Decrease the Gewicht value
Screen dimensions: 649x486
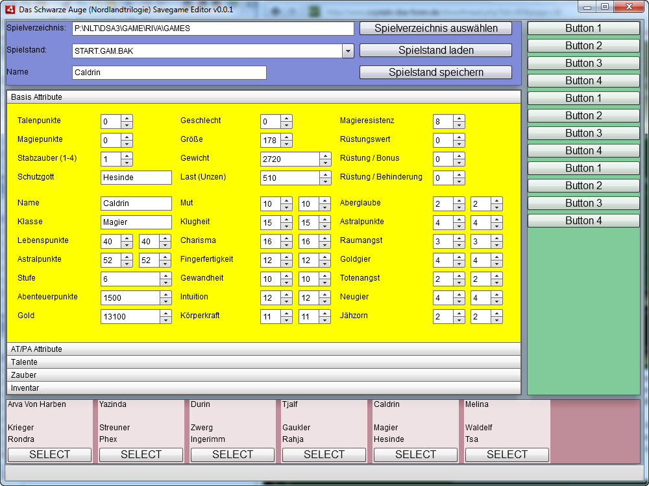325,163
